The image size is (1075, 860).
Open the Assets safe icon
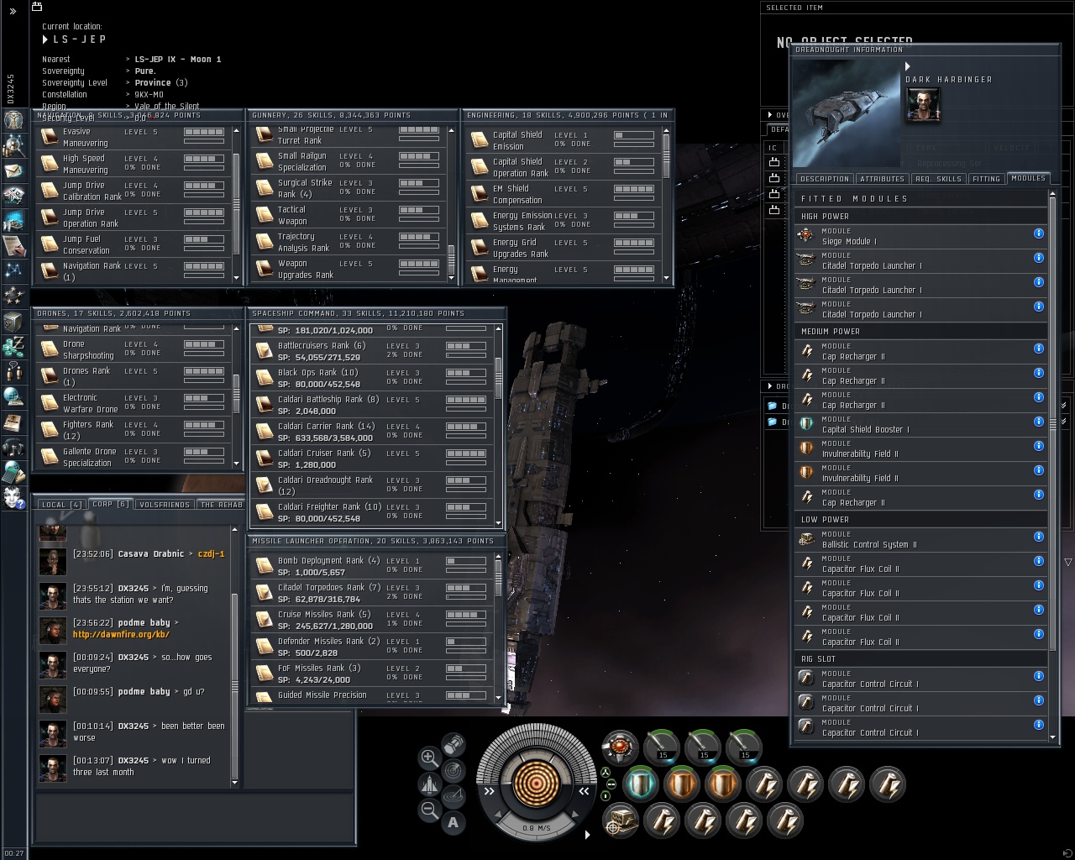(x=13, y=322)
